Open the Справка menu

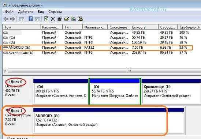pos(55,12)
